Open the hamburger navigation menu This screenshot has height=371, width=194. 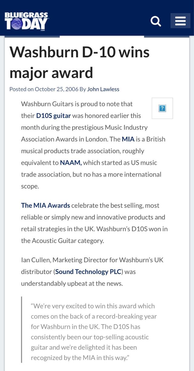(180, 21)
